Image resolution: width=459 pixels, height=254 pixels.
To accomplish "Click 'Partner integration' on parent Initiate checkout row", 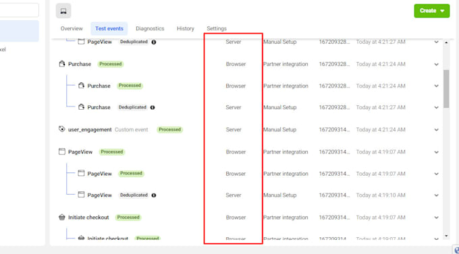I will (286, 217).
